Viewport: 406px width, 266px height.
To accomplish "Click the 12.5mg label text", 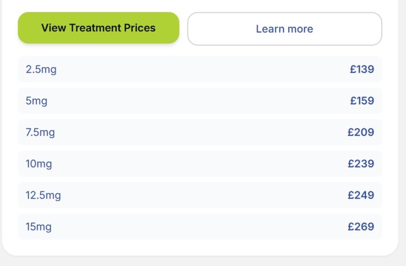I will pyautogui.click(x=43, y=196).
